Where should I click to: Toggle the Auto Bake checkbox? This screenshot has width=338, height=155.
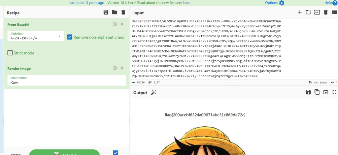pyautogui.click(x=115, y=152)
